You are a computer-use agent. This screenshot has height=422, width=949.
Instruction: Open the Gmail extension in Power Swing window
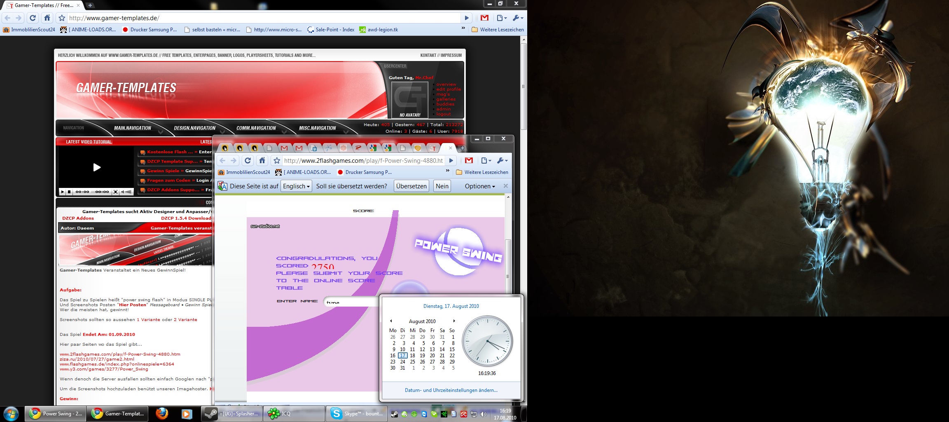click(469, 161)
